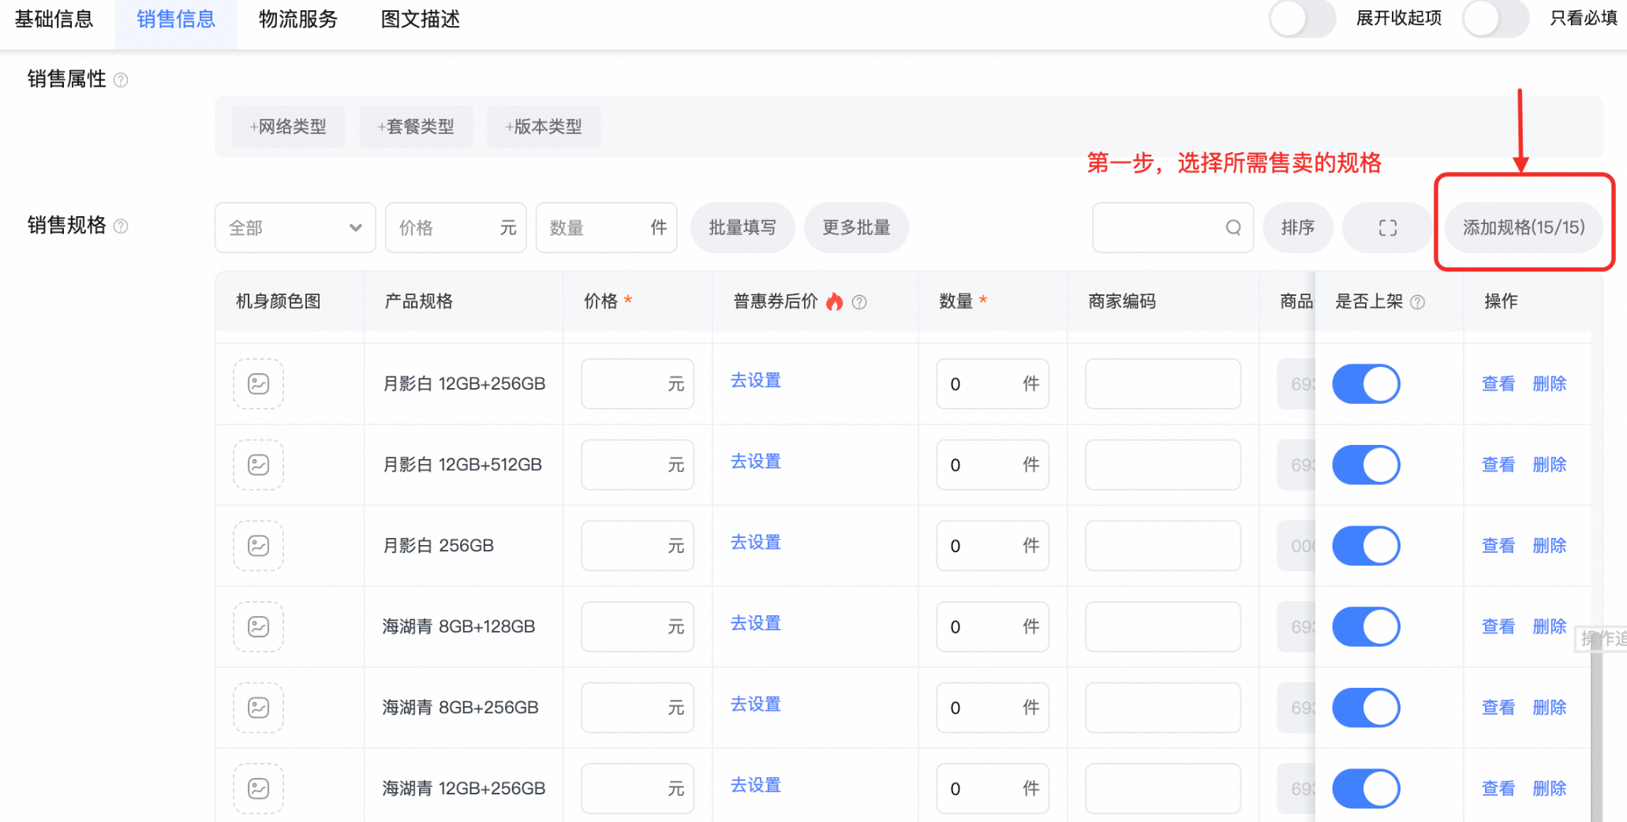The width and height of the screenshot is (1627, 822).
Task: Click the 普惠券后价 help question icon
Action: 860,302
